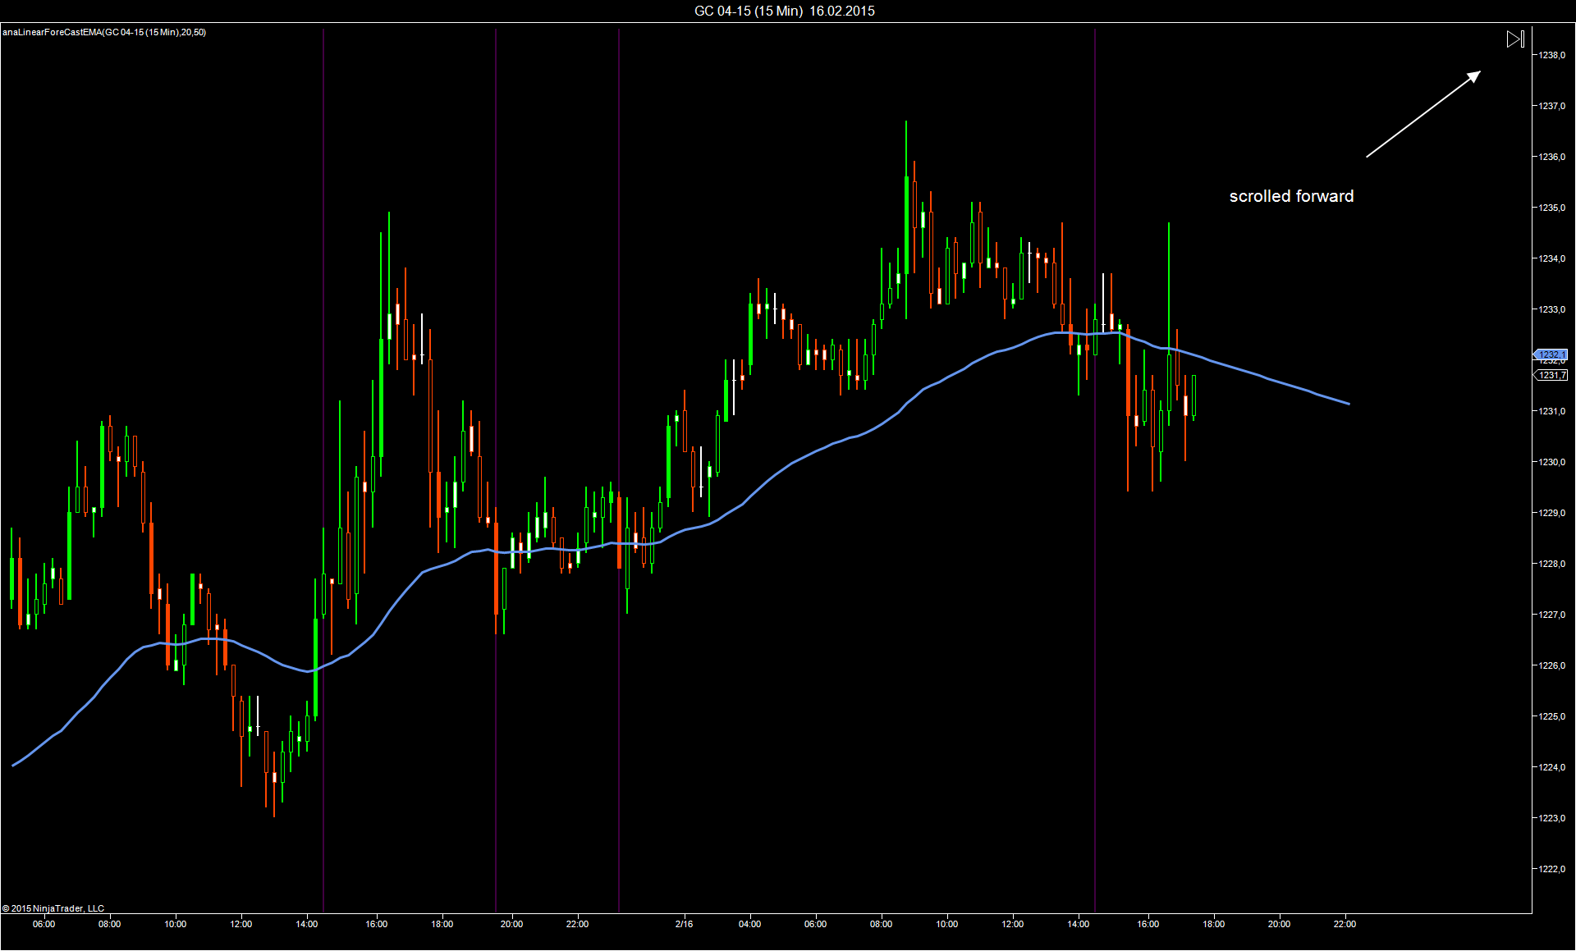Click the 1231,7 last price marker
Image resolution: width=1576 pixels, height=951 pixels.
(x=1551, y=375)
